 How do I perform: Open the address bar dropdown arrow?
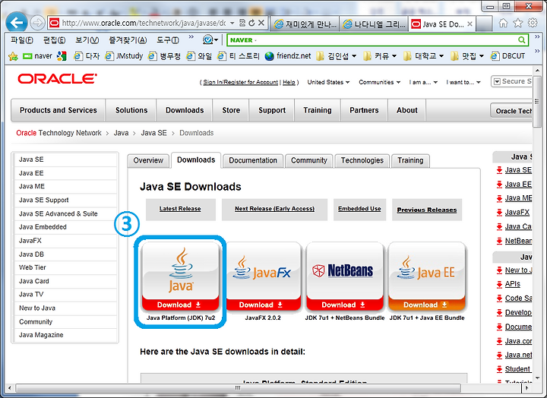(232, 23)
